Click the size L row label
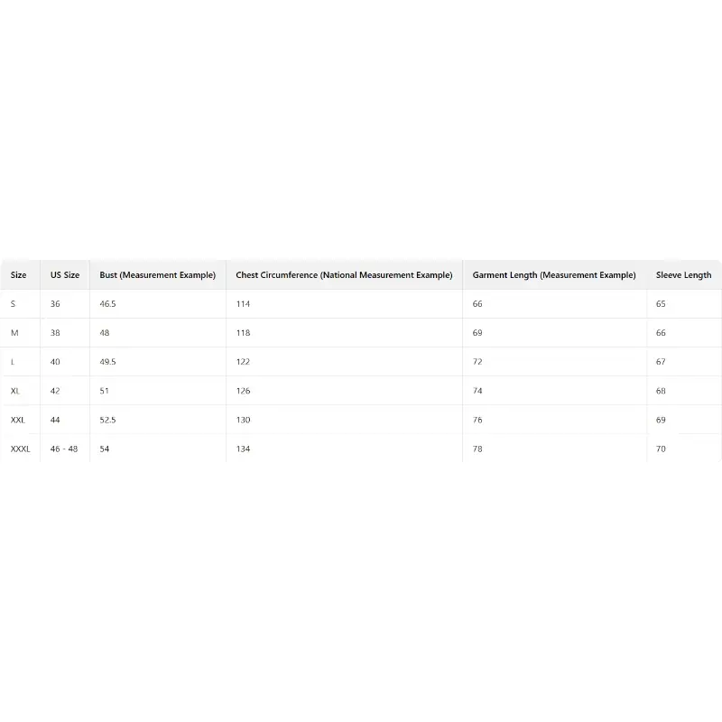Viewport: 722px width, 722px height. [14, 362]
